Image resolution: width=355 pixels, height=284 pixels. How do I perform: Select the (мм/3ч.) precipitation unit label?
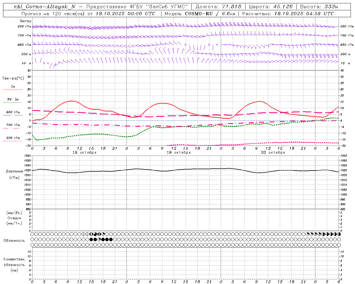tap(14, 213)
